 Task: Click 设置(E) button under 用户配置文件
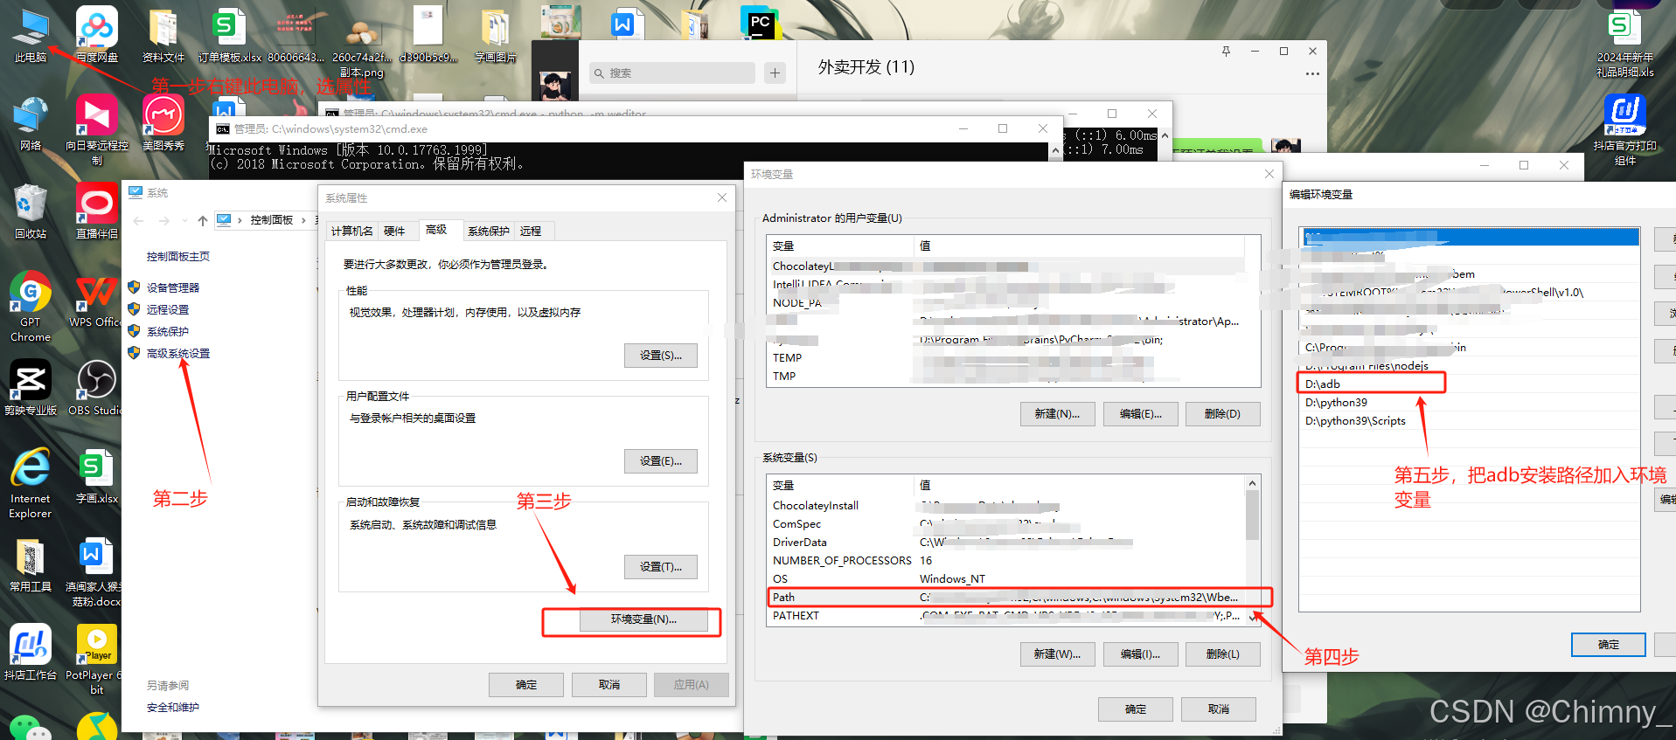[661, 461]
